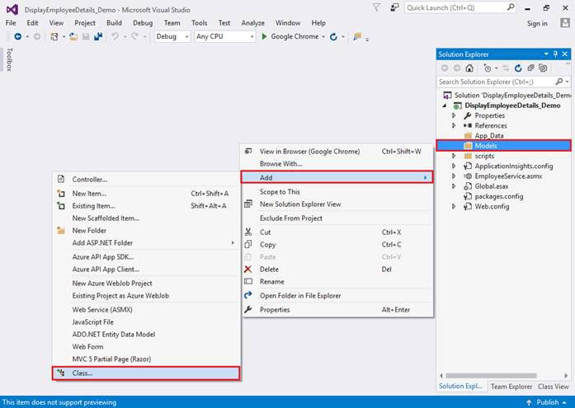Select the ApplicationInsights.config file

[x=513, y=166]
